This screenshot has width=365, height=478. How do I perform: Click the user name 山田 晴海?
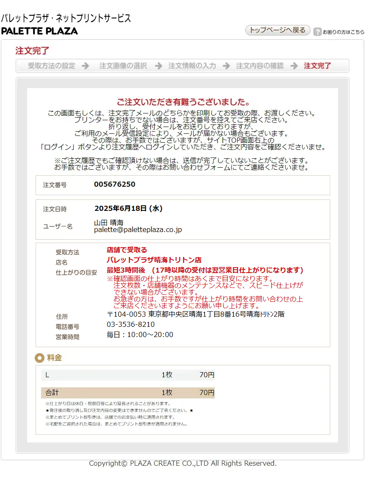108,223
